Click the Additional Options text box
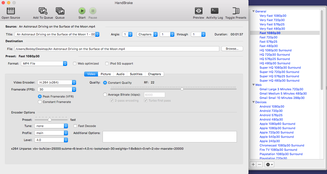 170,137
